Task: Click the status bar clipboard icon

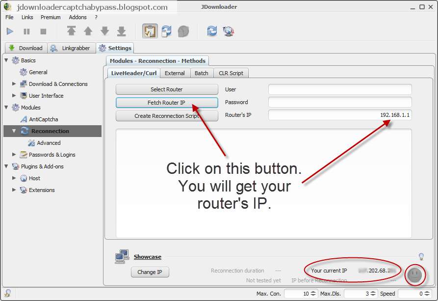Action: (8, 293)
